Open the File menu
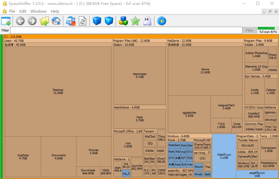 click(12, 11)
